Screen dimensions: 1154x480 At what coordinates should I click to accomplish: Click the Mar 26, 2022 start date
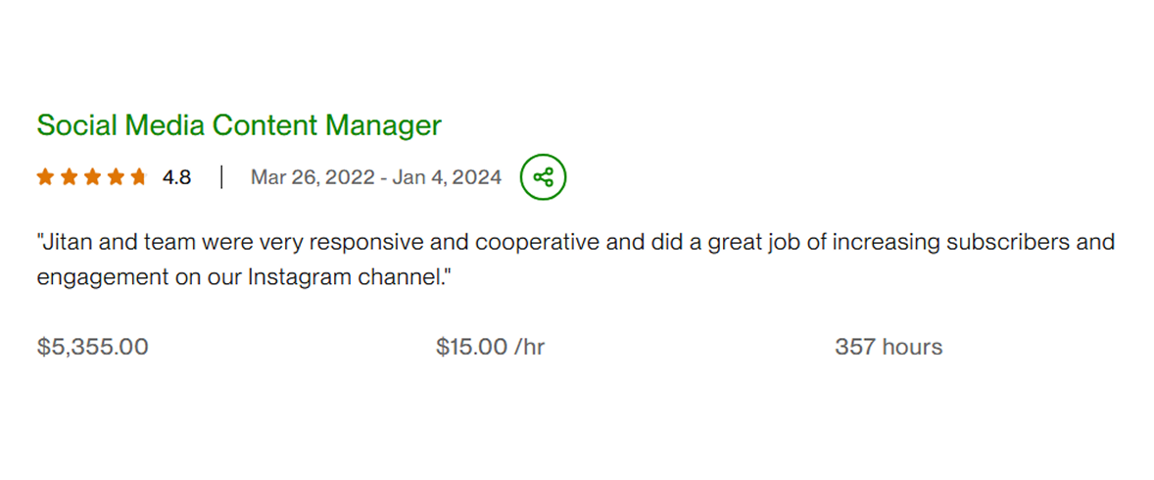(313, 177)
